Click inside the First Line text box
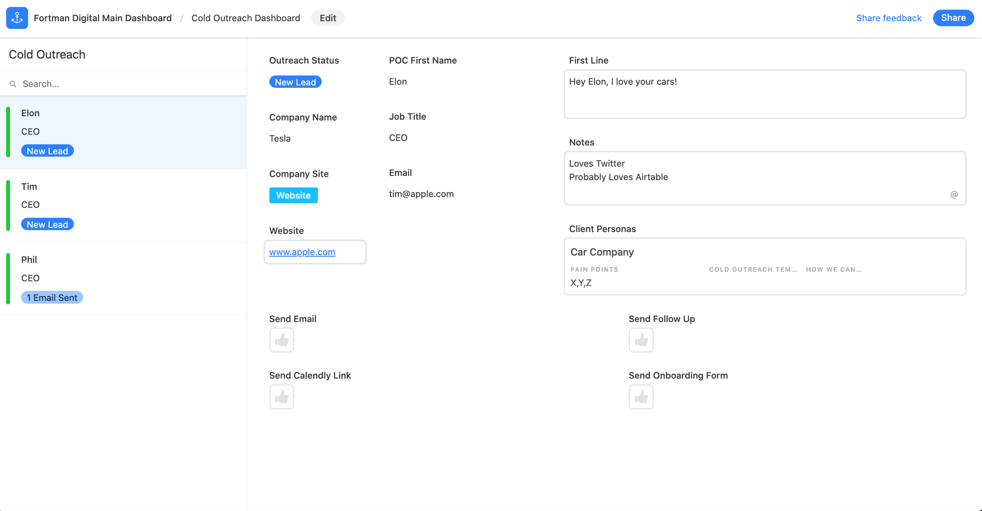Screen dimensions: 982x511 pyautogui.click(x=765, y=94)
